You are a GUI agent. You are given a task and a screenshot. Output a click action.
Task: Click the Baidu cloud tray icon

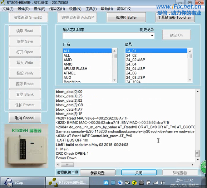tap(106, 183)
